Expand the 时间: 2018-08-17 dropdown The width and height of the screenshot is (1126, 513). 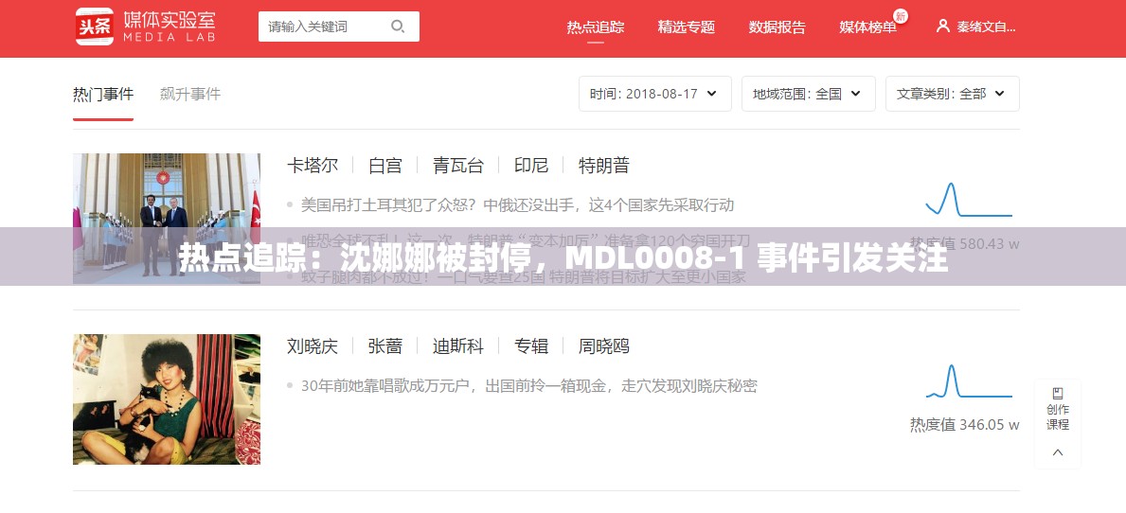655,94
